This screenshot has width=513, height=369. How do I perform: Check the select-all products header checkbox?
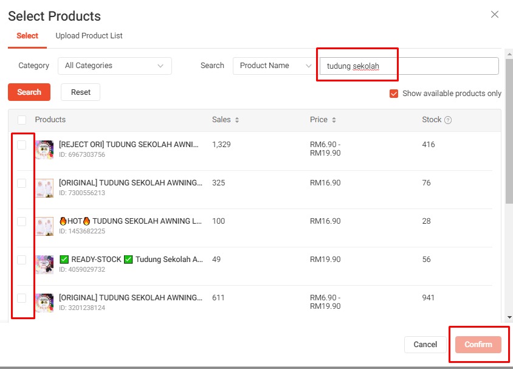[22, 120]
